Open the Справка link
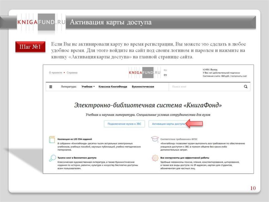Image resolution: width=269 pixels, height=202 pixels. pyautogui.click(x=72, y=73)
